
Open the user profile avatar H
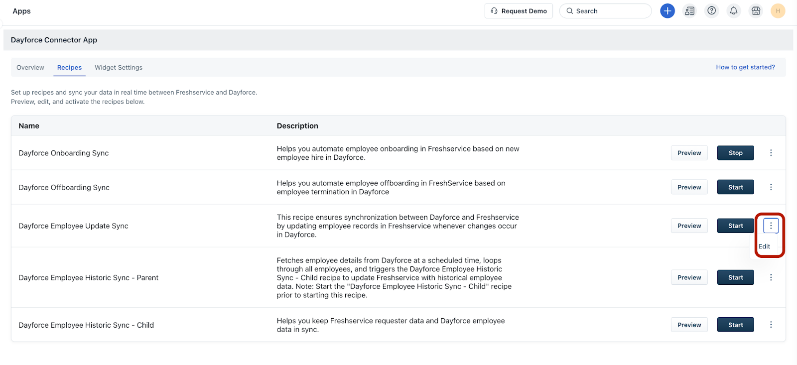[x=778, y=11]
